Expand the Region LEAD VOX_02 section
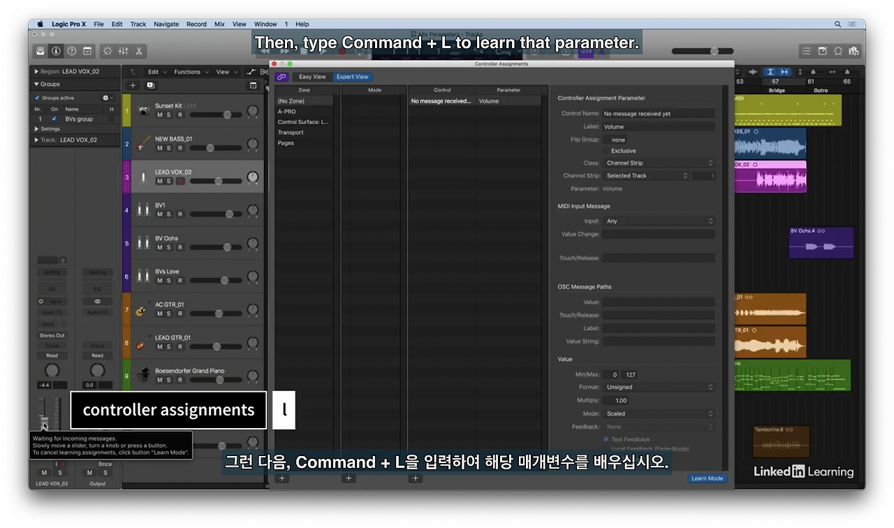The width and height of the screenshot is (894, 528). [x=36, y=71]
